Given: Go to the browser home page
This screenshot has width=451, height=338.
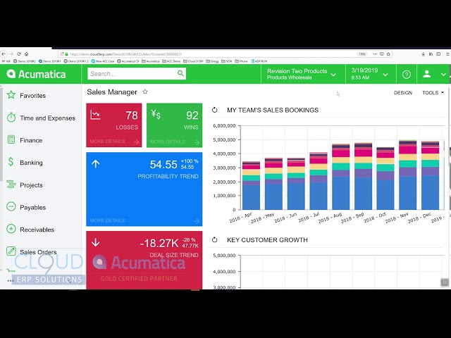Looking at the screenshot, I should click(26, 54).
